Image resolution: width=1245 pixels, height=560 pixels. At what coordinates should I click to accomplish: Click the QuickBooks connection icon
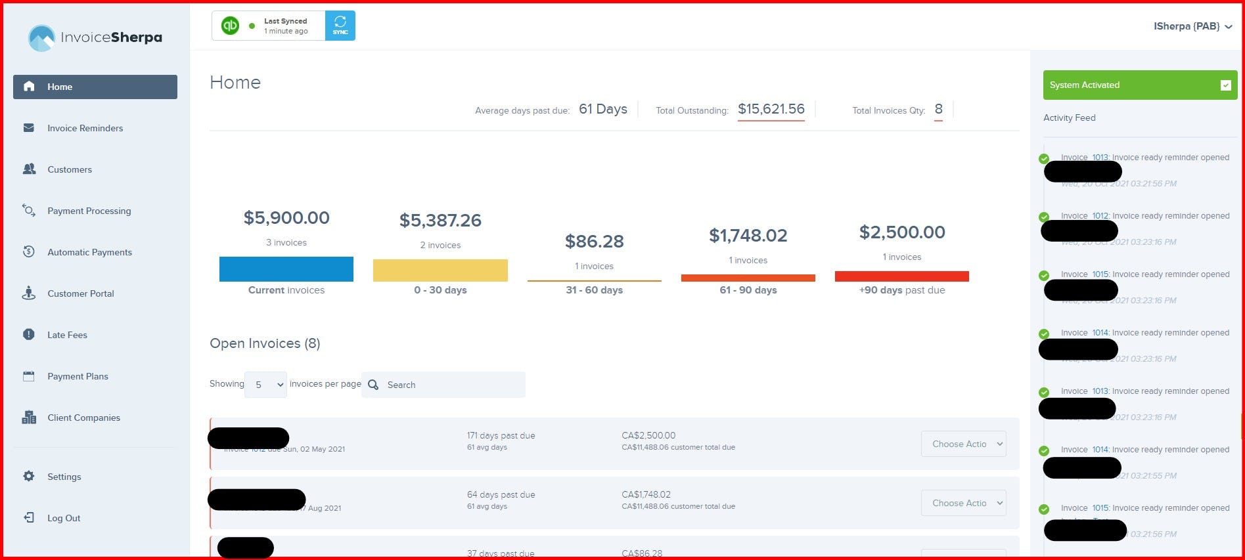pyautogui.click(x=230, y=26)
